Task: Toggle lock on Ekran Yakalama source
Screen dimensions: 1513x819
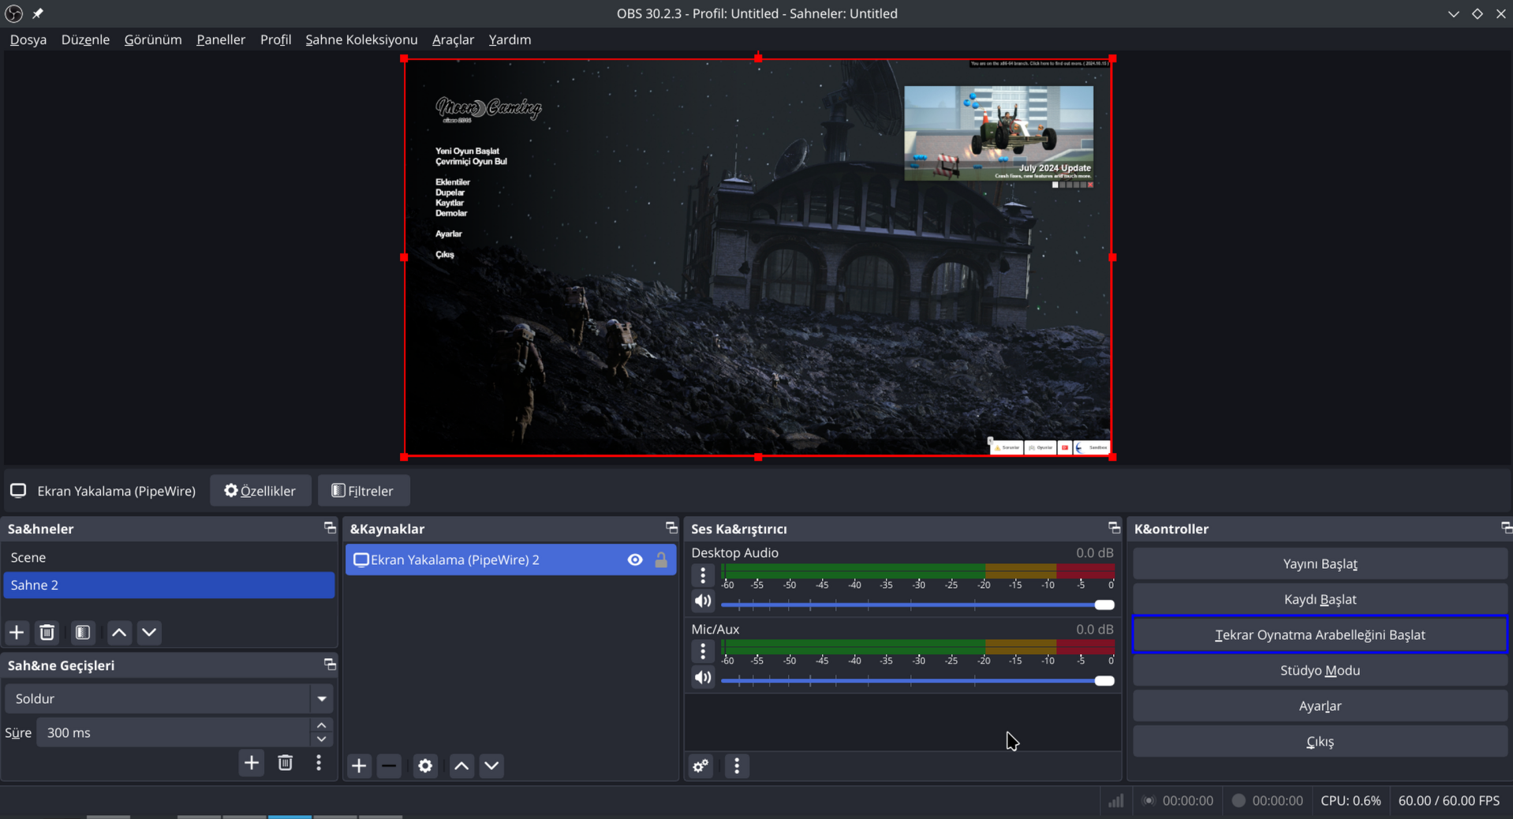Action: coord(661,559)
